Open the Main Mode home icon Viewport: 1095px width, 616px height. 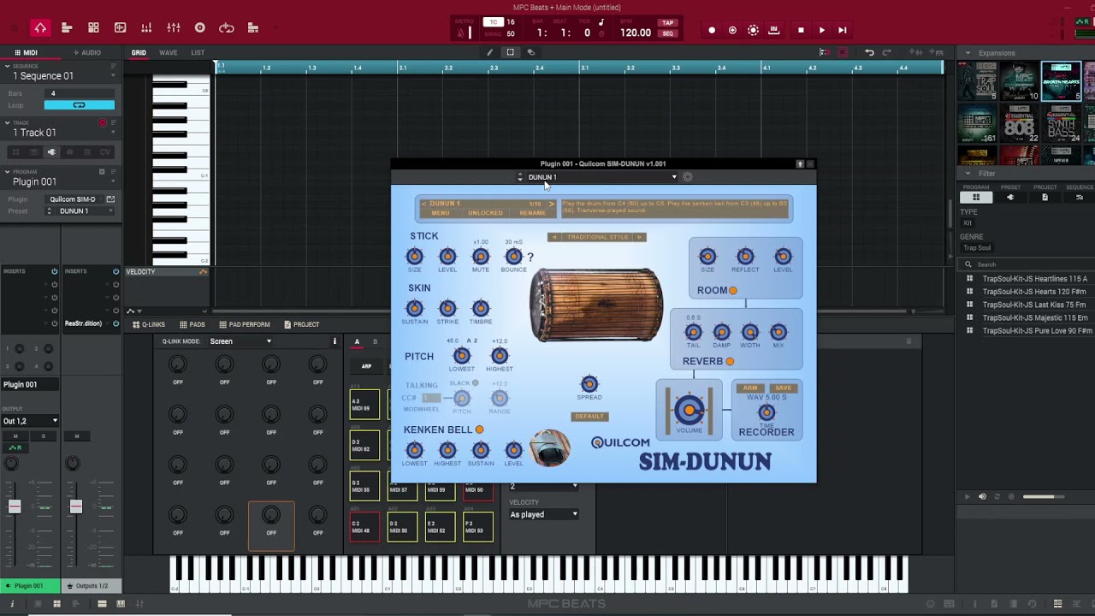click(x=40, y=28)
